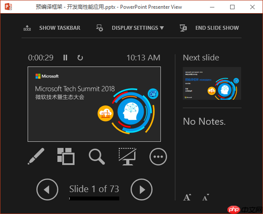Click the elapsed time 0:00:29
The width and height of the screenshot is (263, 214).
[x=41, y=58]
